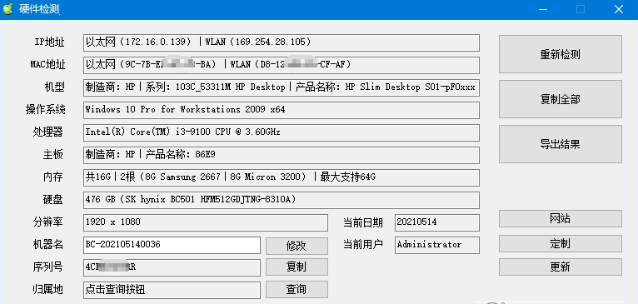Screen dimensions: 638x304
Task: Click the 分辨率 label
Action: (x=48, y=222)
